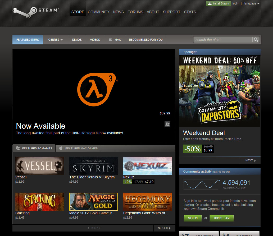
Task: Click the Weekend Deal heading
Action: pos(204,133)
